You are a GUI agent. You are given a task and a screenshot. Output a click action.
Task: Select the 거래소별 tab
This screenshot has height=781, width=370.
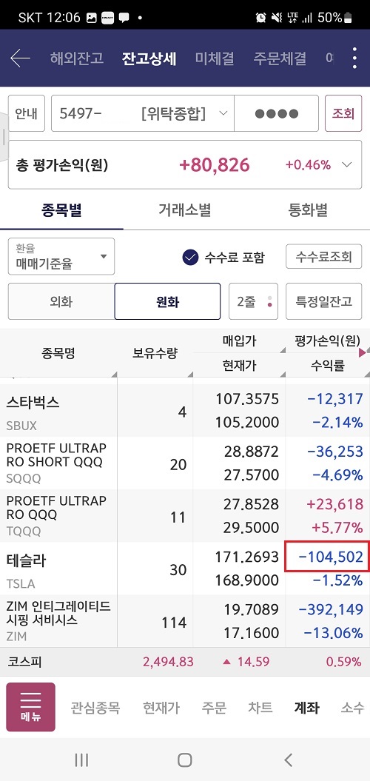pos(185,210)
